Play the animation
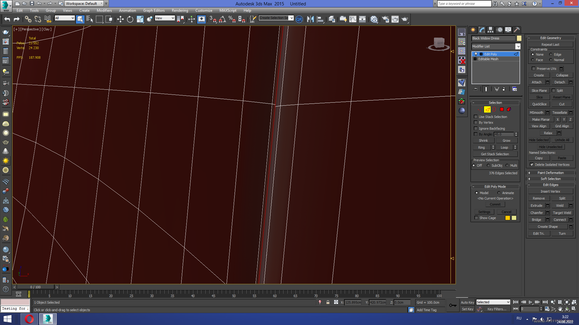The height and width of the screenshot is (325, 579). click(530, 302)
